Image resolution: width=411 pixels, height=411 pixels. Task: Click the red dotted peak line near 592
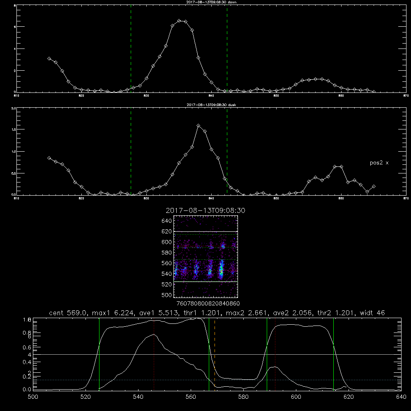tap(275, 354)
